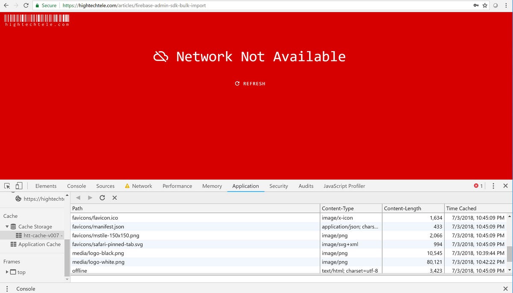Image resolution: width=513 pixels, height=293 pixels.
Task: Bookmark the page via star icon
Action: [x=484, y=6]
